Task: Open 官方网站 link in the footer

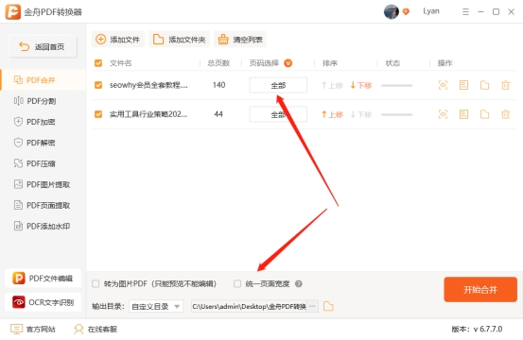Action: pyautogui.click(x=33, y=329)
